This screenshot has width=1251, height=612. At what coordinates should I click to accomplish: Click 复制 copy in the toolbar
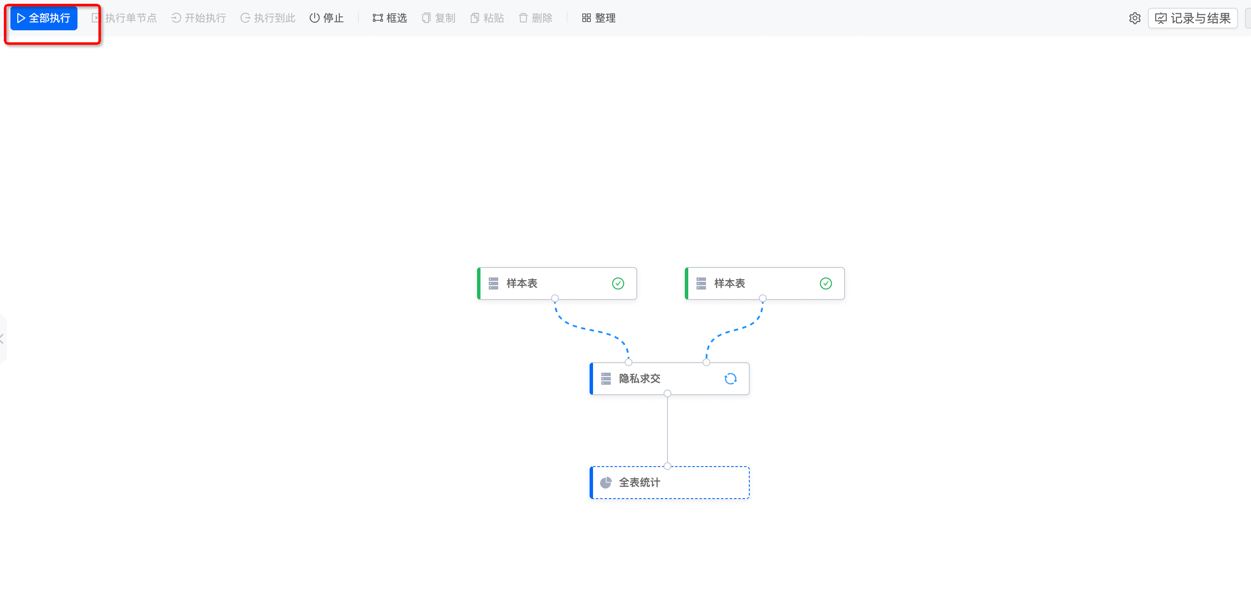(438, 18)
